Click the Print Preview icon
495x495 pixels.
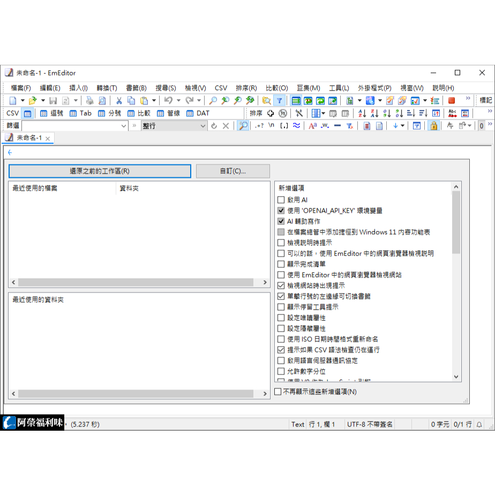pyautogui.click(x=102, y=101)
